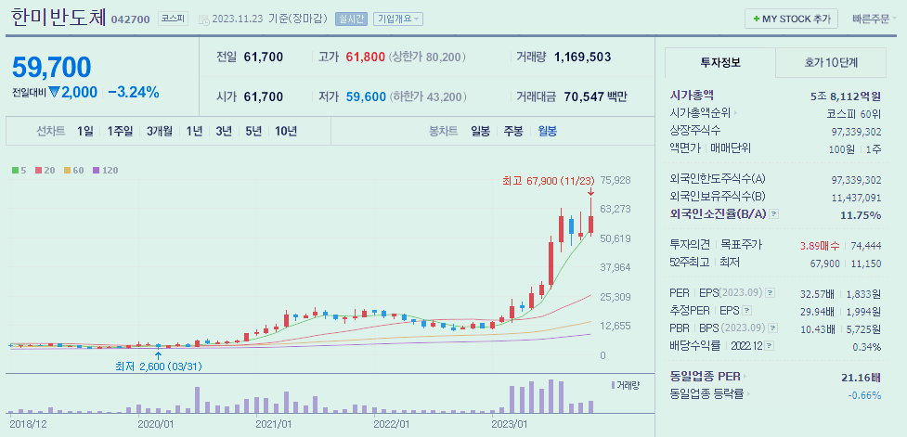Click the red arrow at 최고 67,900 marker
Image resolution: width=907 pixels, height=437 pixels.
click(x=590, y=192)
